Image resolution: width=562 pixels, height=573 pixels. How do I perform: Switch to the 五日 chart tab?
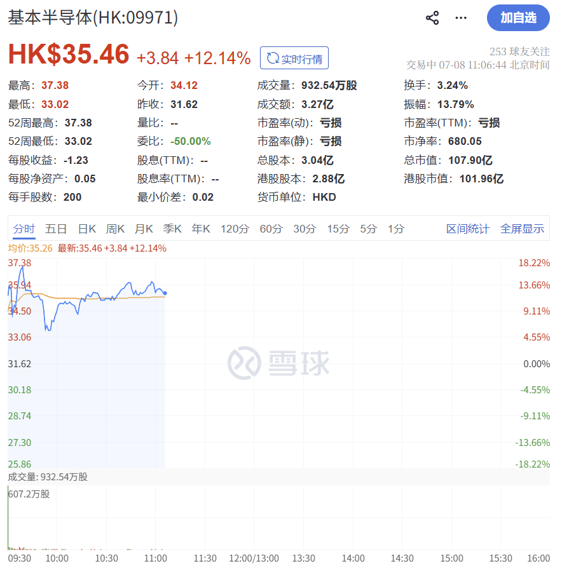[x=56, y=229]
